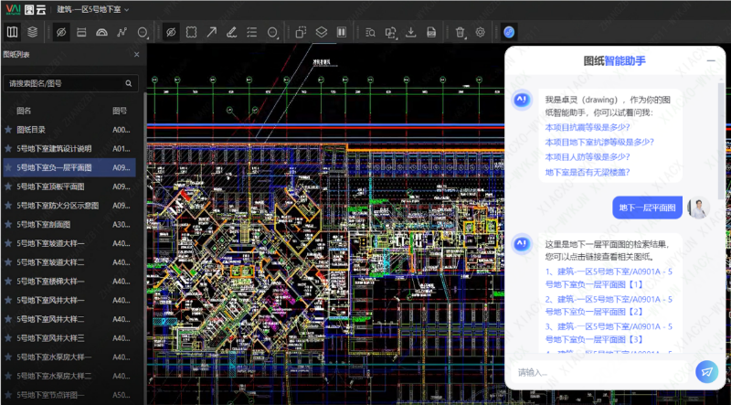The image size is (731, 405).
Task: Click the 本项目抗震等级是多少? suggestion link
Action: [x=587, y=127]
